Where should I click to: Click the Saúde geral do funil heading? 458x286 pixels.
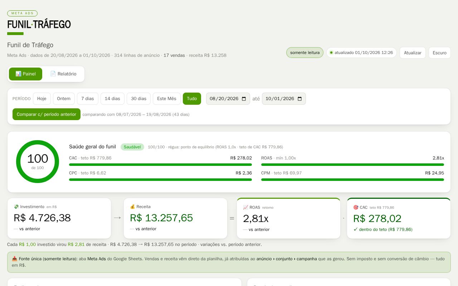click(x=92, y=147)
